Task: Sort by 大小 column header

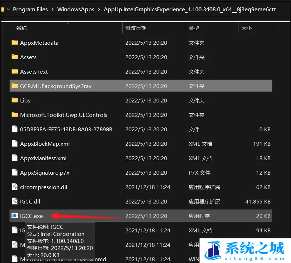Action: click(246, 28)
